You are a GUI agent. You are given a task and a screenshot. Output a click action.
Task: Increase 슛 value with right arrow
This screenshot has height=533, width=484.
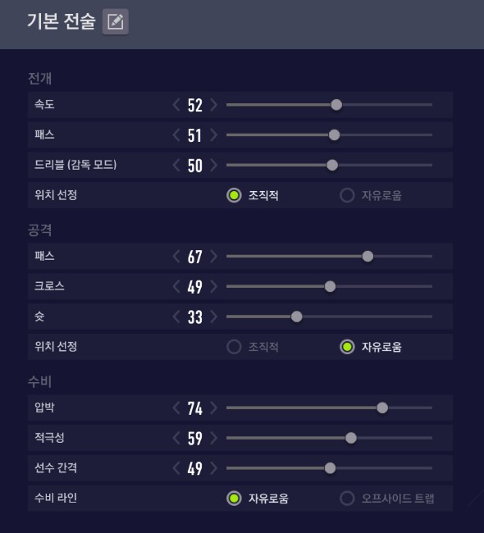213,317
